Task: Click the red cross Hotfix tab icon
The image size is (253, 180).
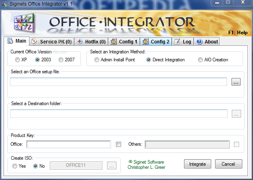Action: coord(80,41)
